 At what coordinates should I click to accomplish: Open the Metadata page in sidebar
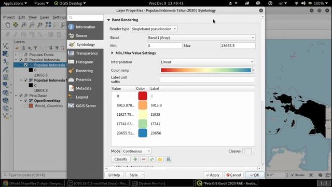point(85,88)
